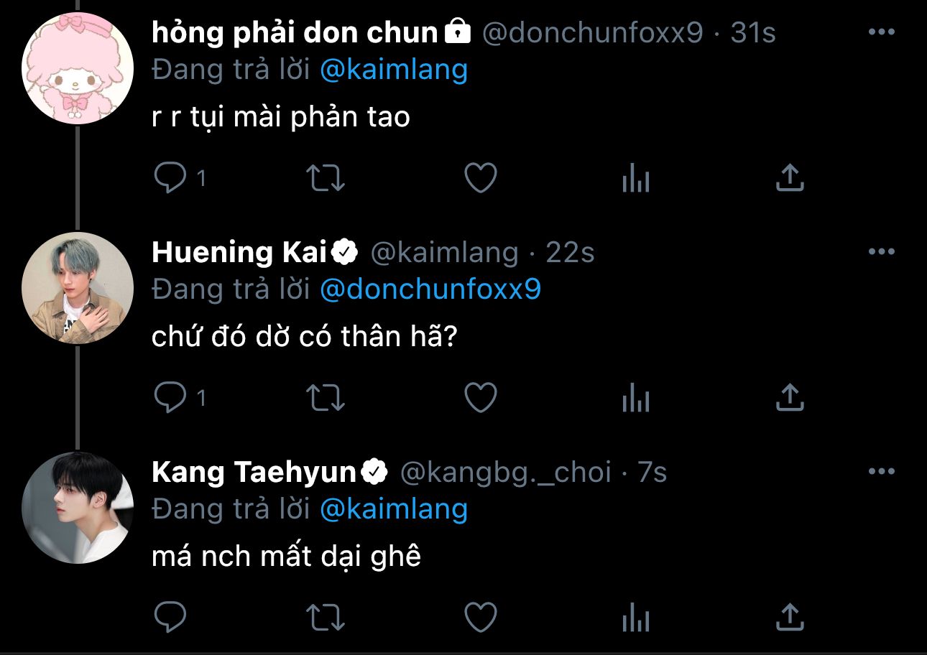Open Huening Kai's profile avatar

(78, 288)
